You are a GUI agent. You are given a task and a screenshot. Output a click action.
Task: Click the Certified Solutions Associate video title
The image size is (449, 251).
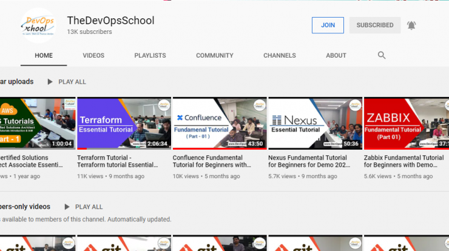coord(31,161)
